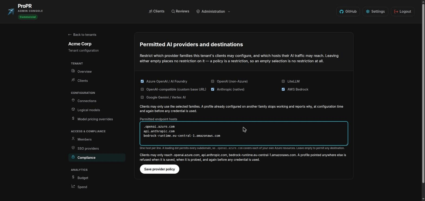This screenshot has height=201, width=425.
Task: Click the Administration shield icon
Action: [198, 11]
